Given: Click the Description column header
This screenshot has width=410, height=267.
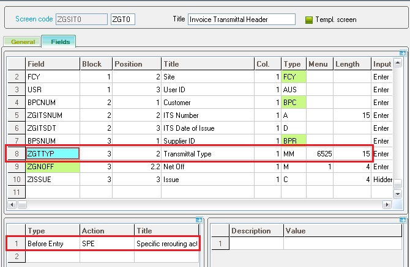Looking at the screenshot, I should coord(256,231).
